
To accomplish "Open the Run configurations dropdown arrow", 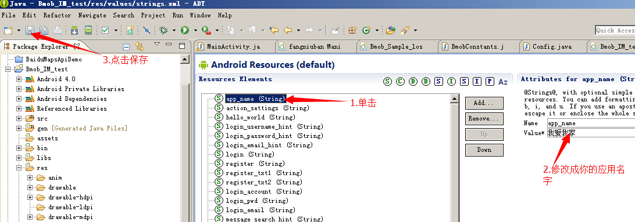I will tap(195, 31).
